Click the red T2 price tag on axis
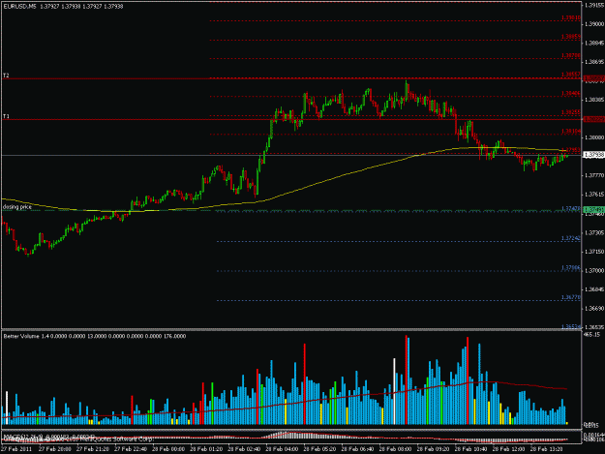 coord(593,78)
